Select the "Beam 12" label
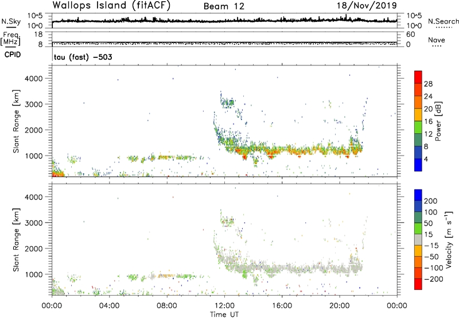The image size is (459, 318). 224,6
